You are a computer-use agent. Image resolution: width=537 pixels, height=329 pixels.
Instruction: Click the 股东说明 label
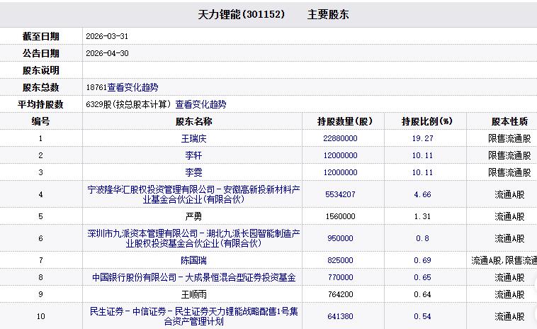41,70
